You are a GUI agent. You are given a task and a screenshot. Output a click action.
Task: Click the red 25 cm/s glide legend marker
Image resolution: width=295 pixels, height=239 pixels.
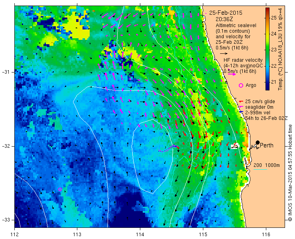[x=241, y=102]
